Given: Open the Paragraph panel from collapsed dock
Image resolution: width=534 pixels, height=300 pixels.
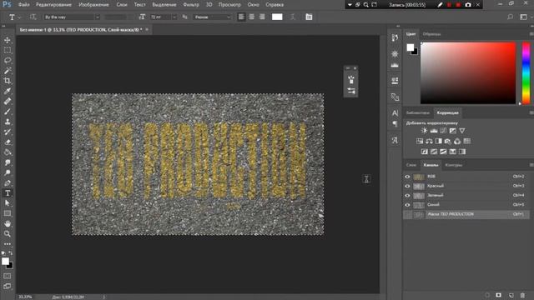Looking at the screenshot, I should click(x=395, y=123).
